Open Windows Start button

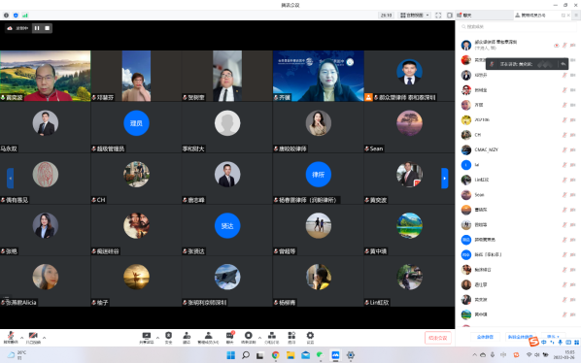coord(230,355)
